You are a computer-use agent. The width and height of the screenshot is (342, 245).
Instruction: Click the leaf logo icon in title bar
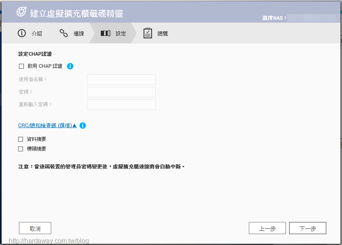[x=21, y=12]
